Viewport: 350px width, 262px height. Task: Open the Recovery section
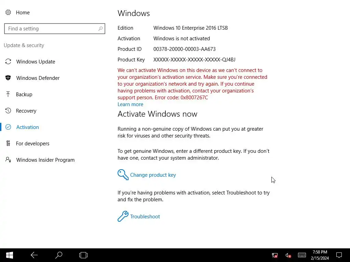(26, 111)
